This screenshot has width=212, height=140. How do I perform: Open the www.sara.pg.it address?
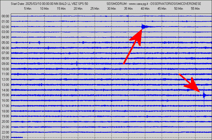138,4
